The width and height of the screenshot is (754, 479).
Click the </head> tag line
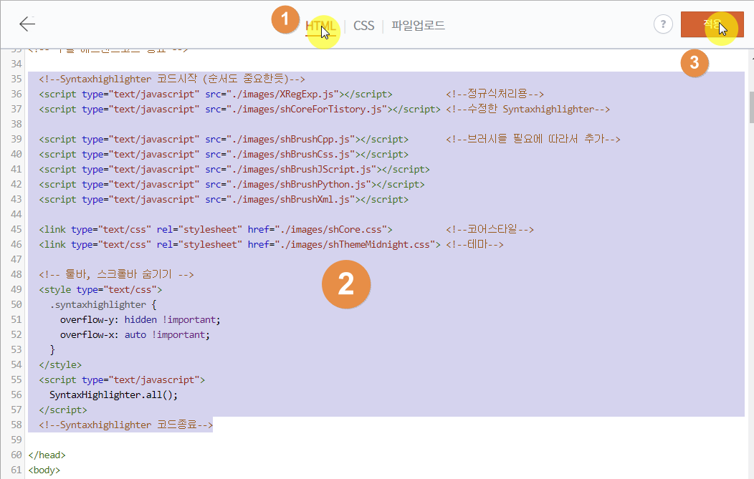pyautogui.click(x=47, y=455)
